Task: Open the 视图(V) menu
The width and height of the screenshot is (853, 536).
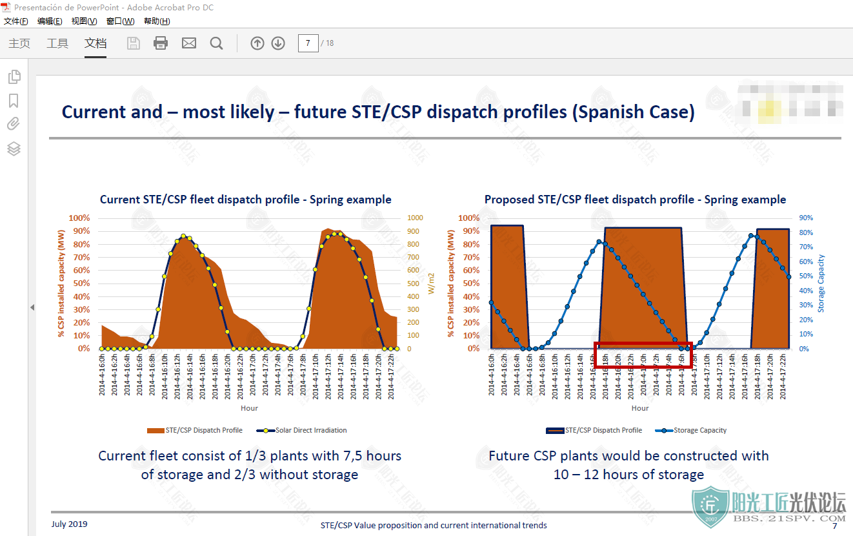Action: [x=84, y=21]
